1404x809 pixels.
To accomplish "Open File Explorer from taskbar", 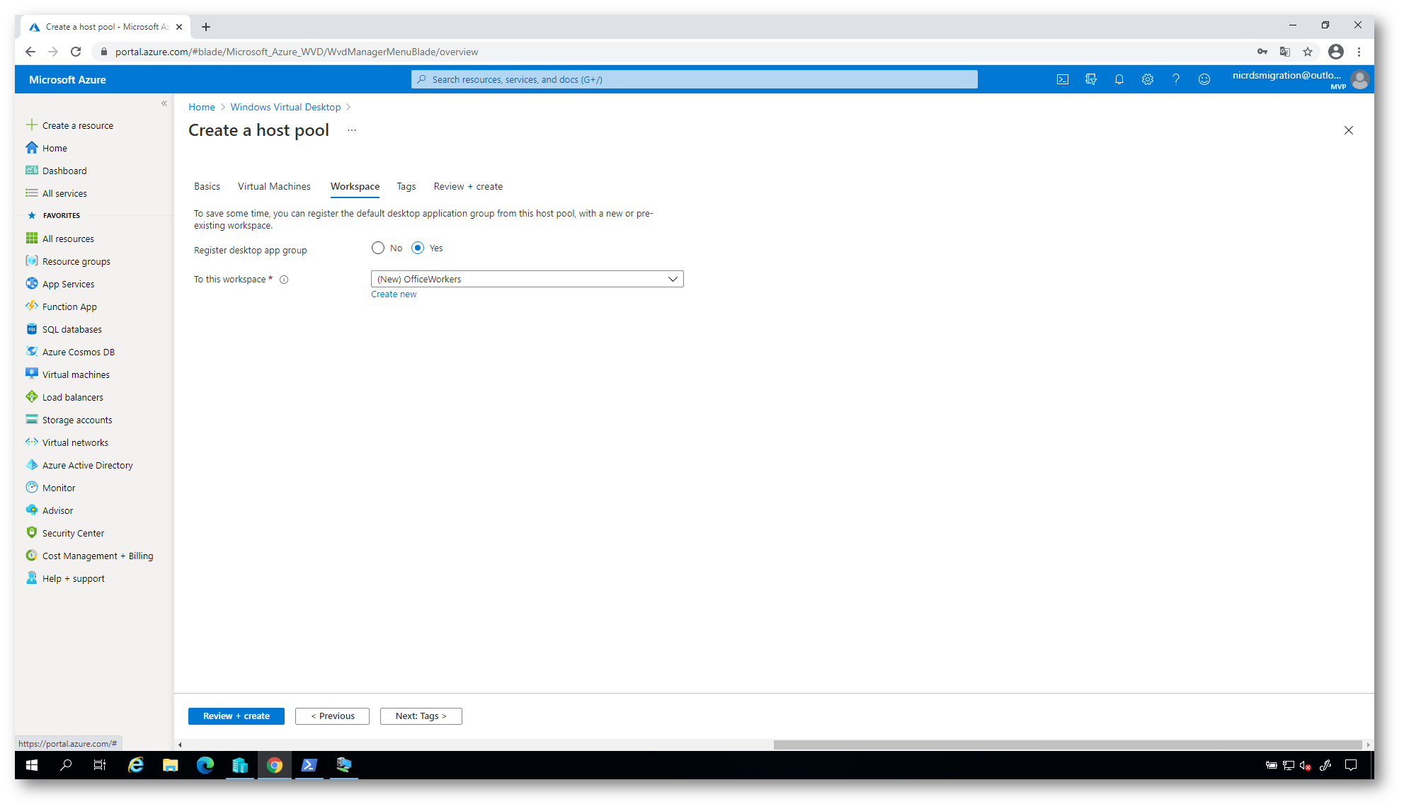I will click(170, 765).
